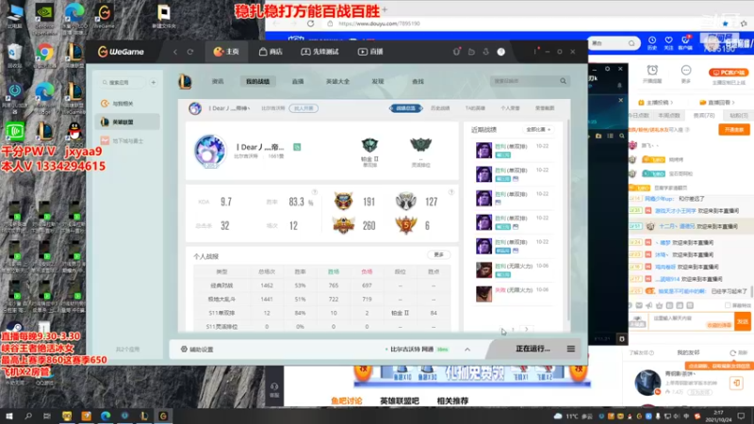Open the 相关推荐 tab below the stream
The height and width of the screenshot is (424, 754).
click(452, 400)
